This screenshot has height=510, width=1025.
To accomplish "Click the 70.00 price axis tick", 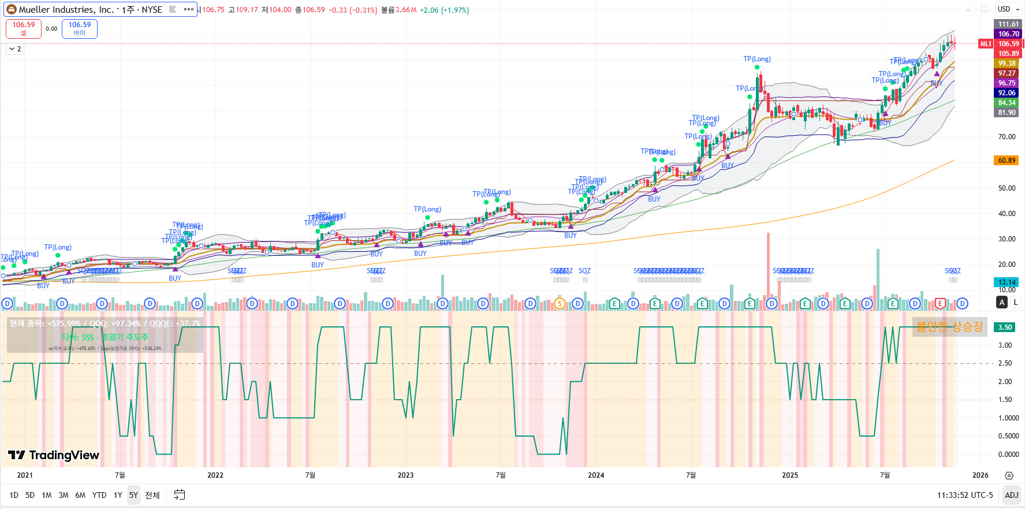I will coord(1007,137).
